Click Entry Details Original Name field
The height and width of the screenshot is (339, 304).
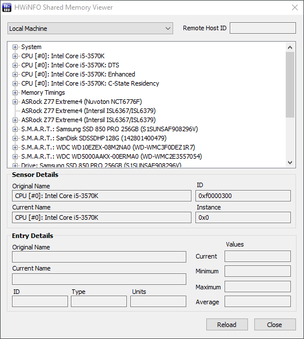[x=99, y=257]
